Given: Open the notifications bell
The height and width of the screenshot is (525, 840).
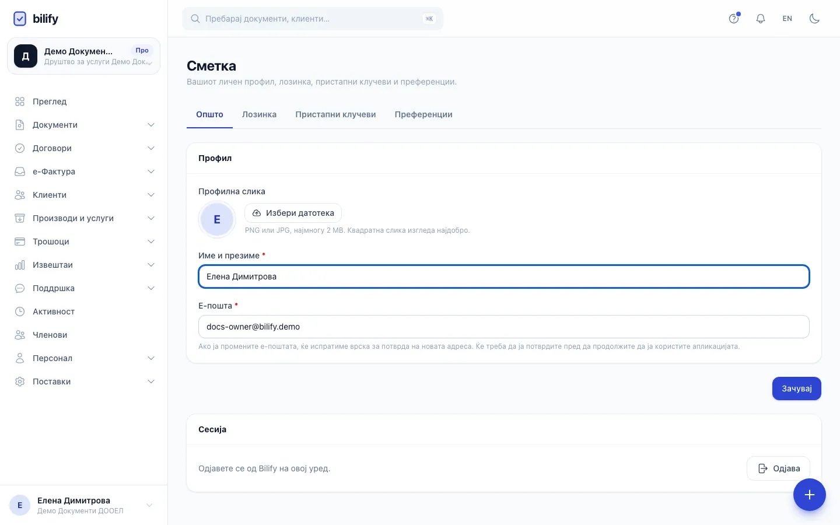Looking at the screenshot, I should point(761,19).
